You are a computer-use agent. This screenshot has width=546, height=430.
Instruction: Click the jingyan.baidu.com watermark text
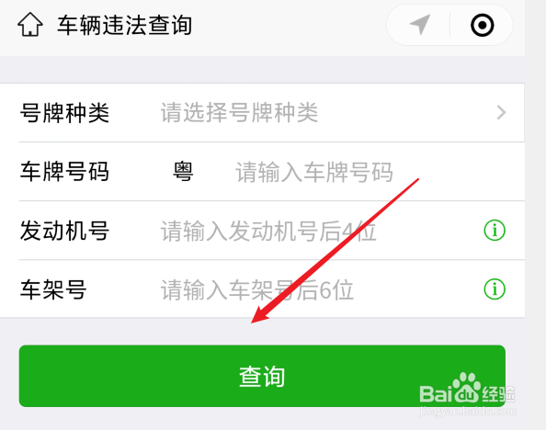(x=468, y=412)
